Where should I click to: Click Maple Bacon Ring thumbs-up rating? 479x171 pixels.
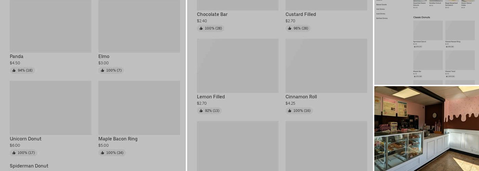click(x=112, y=153)
